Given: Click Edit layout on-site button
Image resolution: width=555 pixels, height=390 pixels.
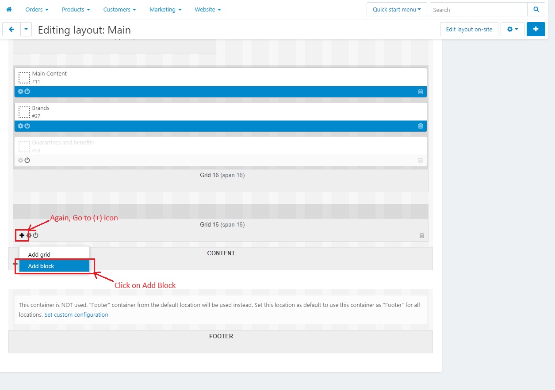Looking at the screenshot, I should coord(469,29).
